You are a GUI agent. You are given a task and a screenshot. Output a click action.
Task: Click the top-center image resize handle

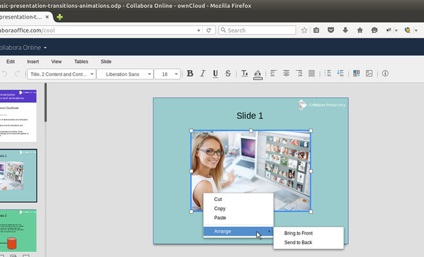[x=251, y=130]
